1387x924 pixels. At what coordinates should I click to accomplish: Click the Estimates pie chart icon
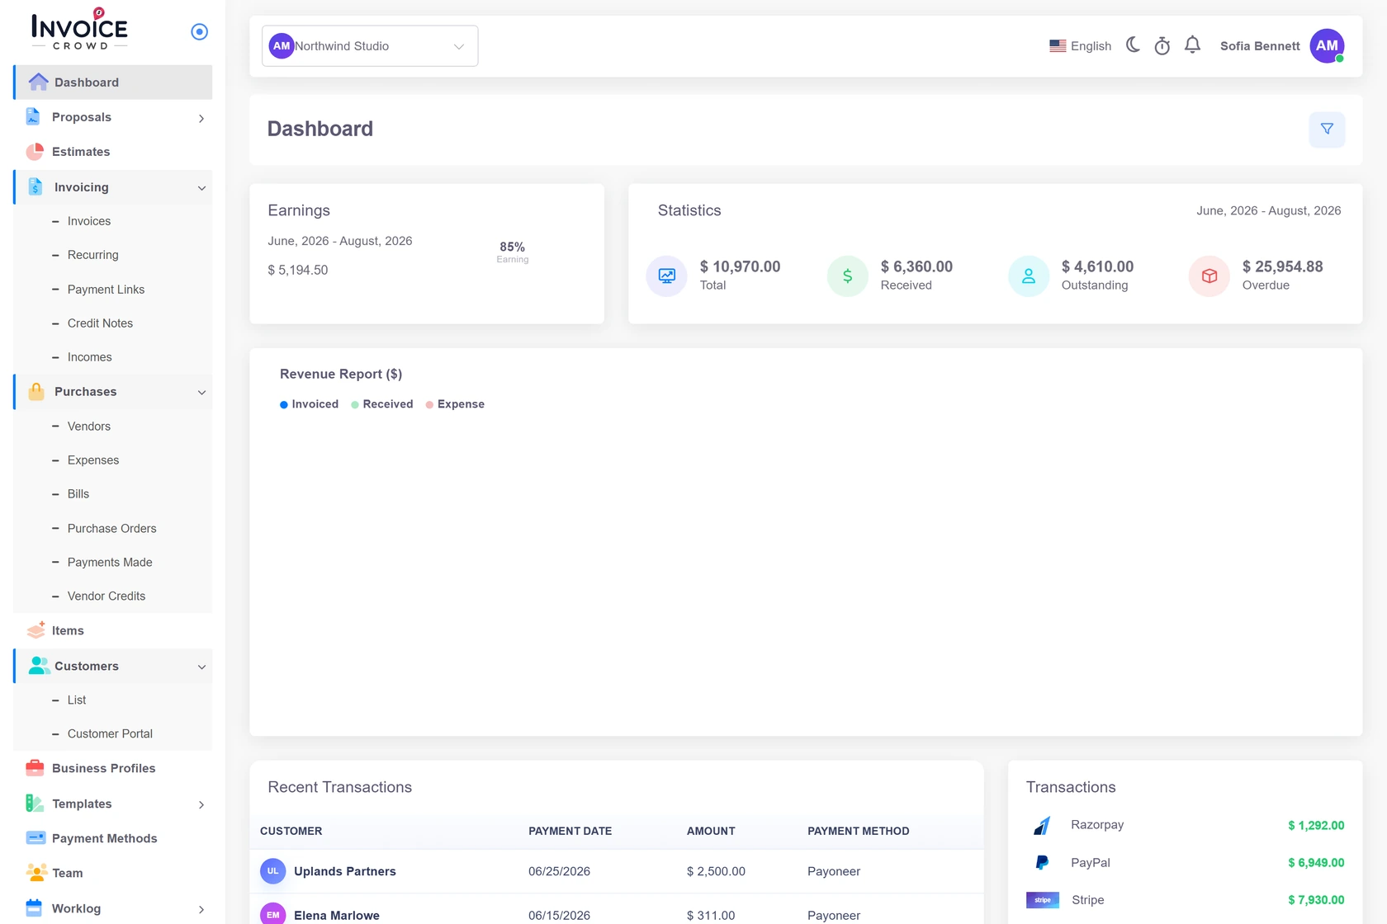point(35,152)
